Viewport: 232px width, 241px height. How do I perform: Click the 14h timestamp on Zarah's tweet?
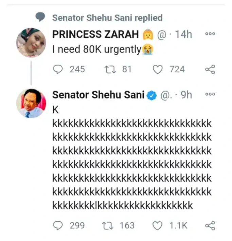coord(184,35)
